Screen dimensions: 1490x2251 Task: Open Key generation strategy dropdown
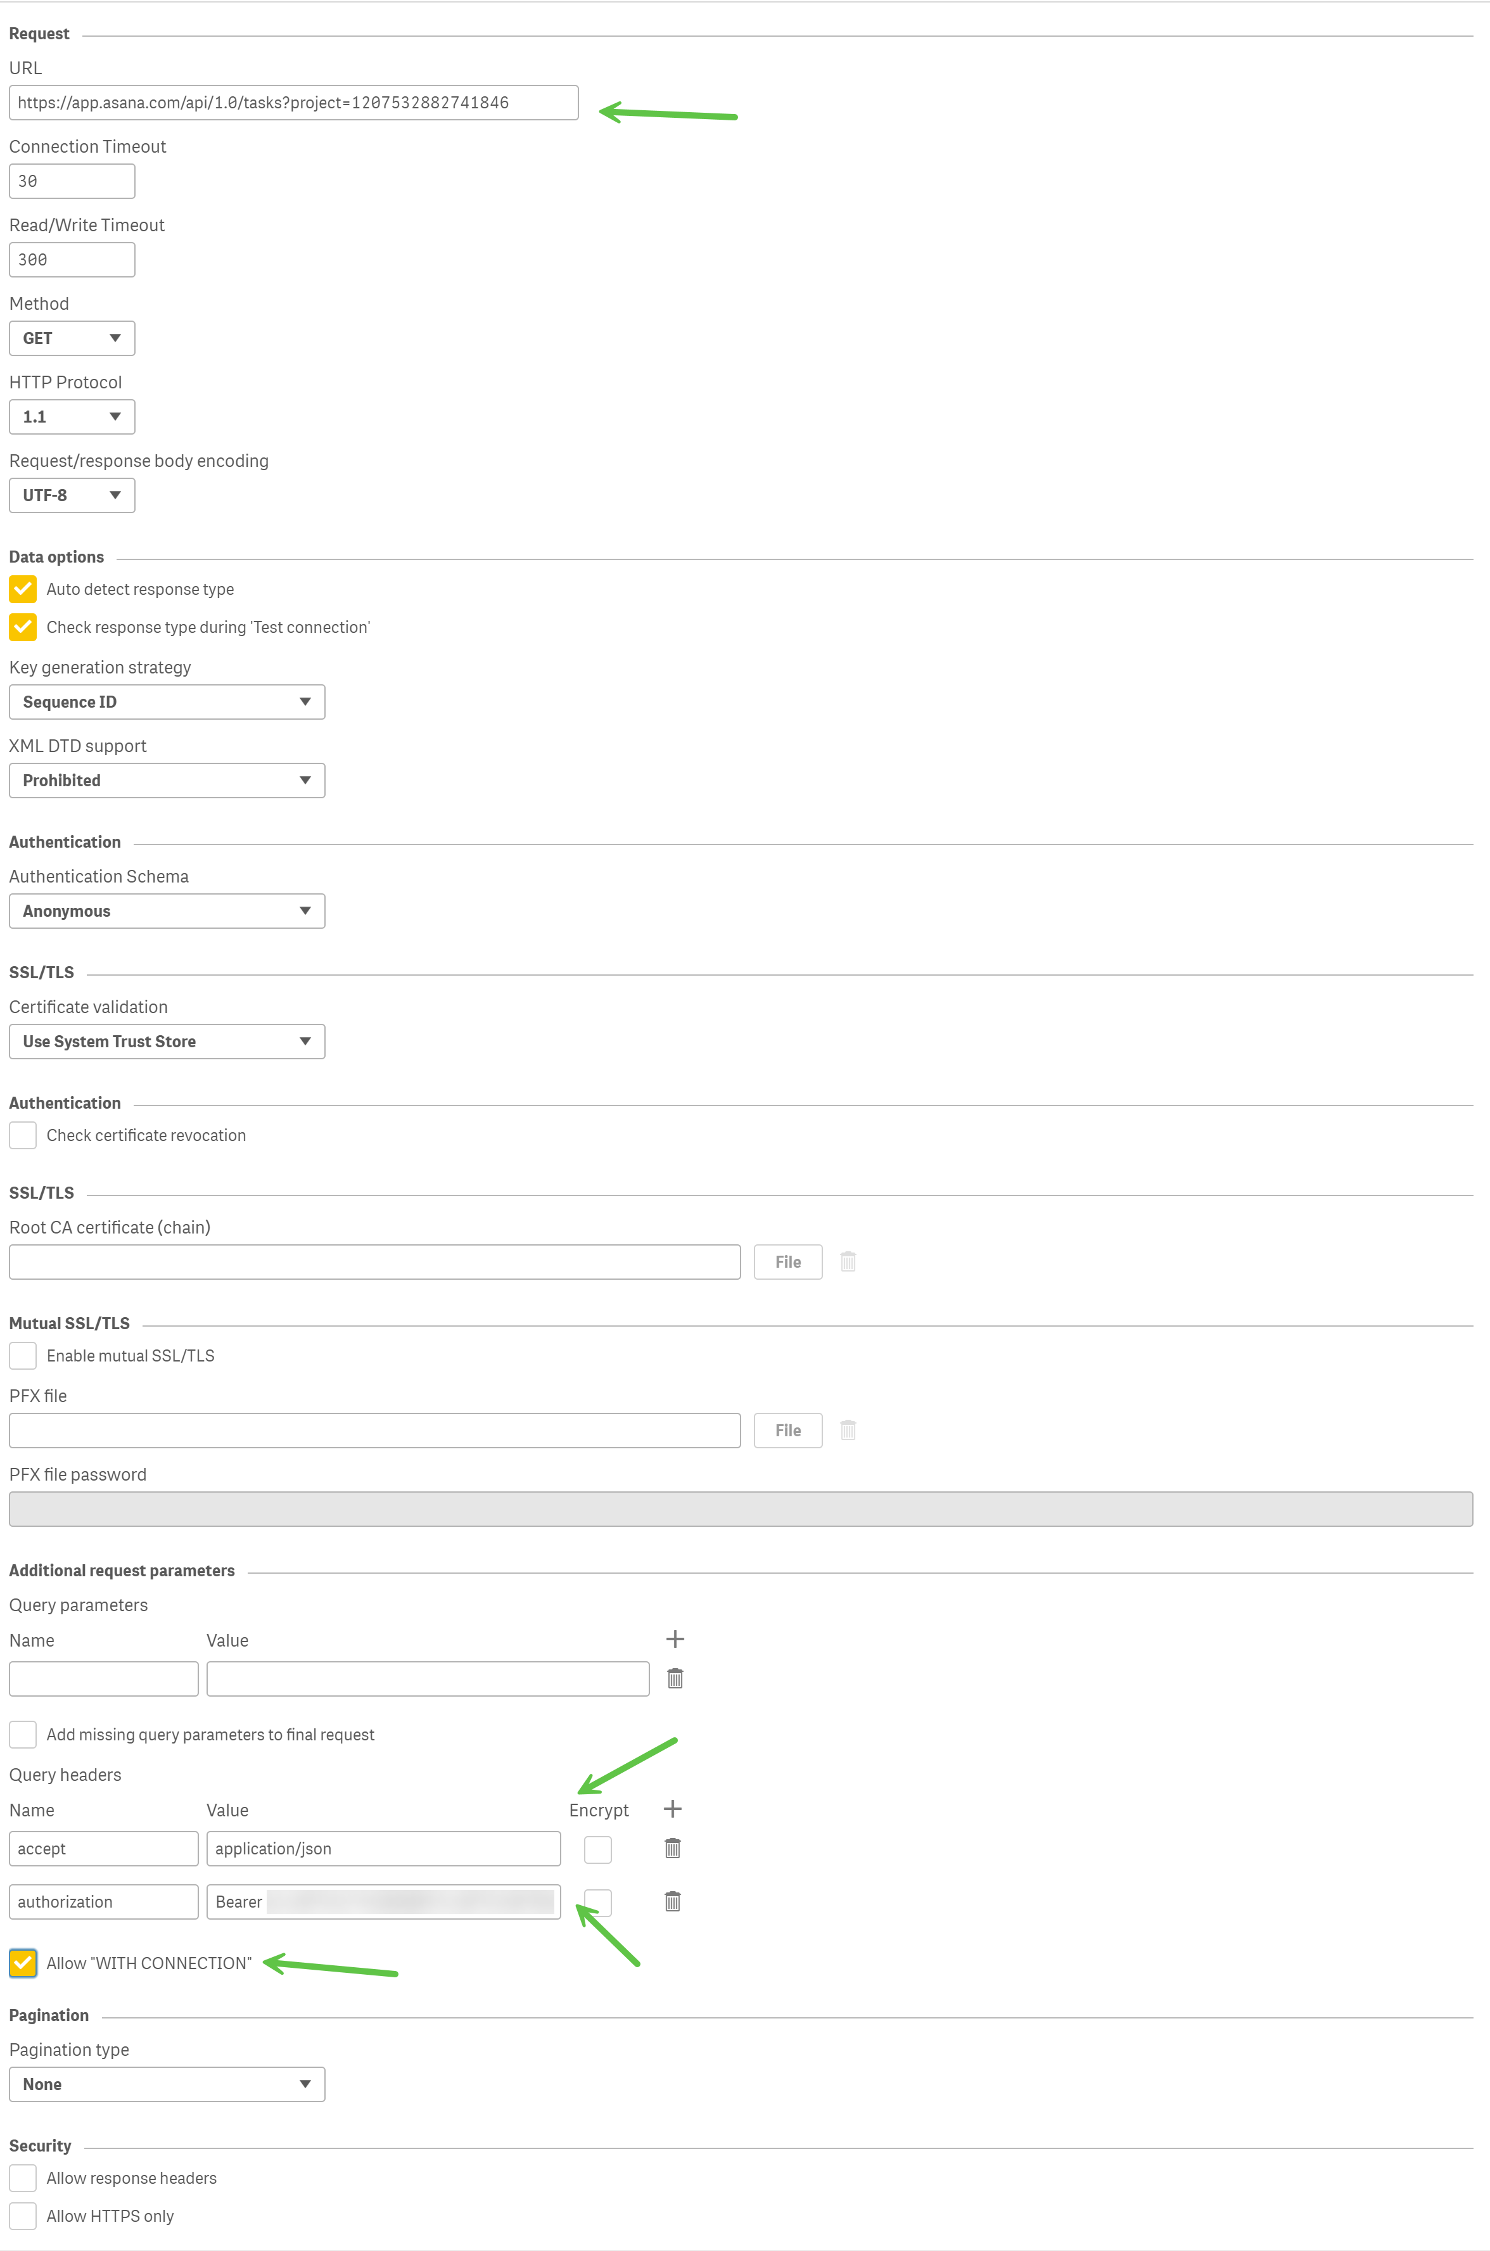coord(167,702)
